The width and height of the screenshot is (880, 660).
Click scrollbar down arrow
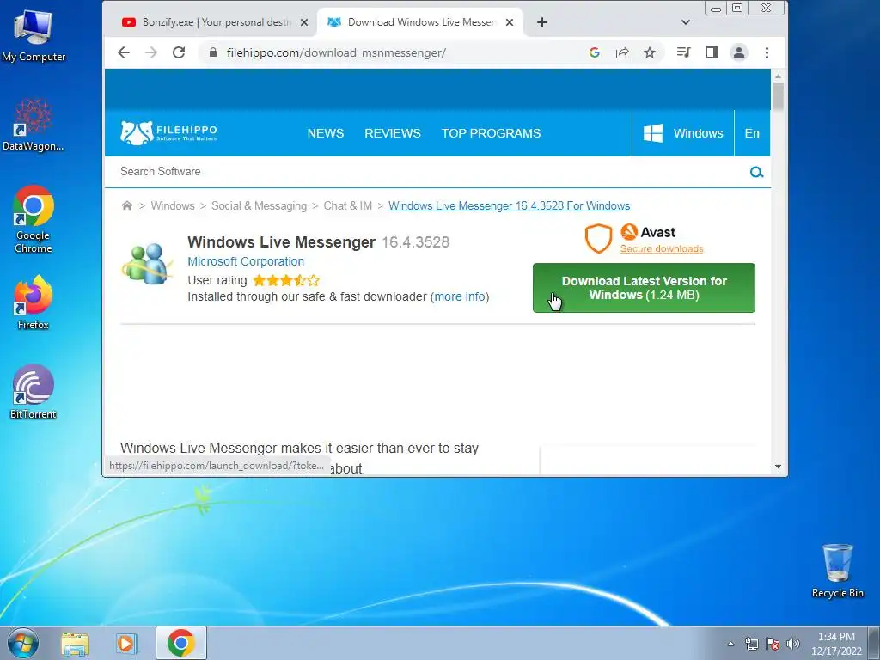[777, 467]
